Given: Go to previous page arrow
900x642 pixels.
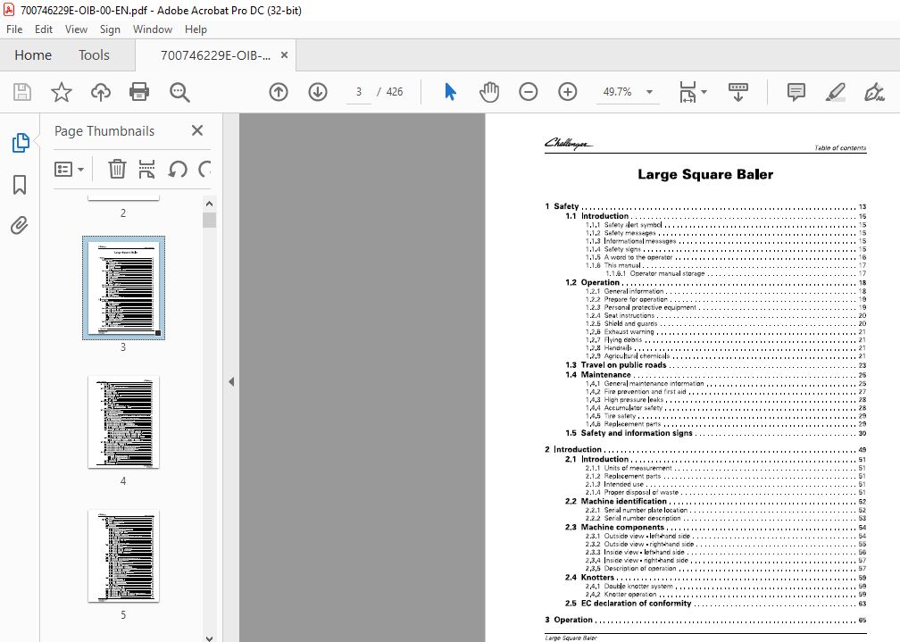Looking at the screenshot, I should [x=279, y=92].
